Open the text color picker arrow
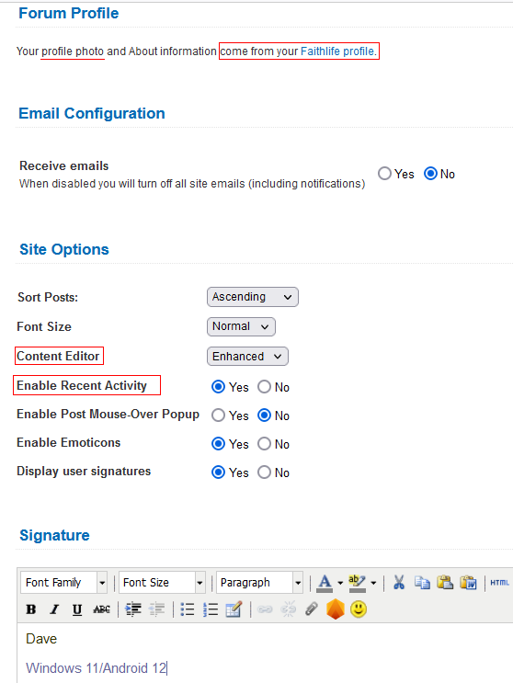This screenshot has height=683, width=513. tap(340, 583)
